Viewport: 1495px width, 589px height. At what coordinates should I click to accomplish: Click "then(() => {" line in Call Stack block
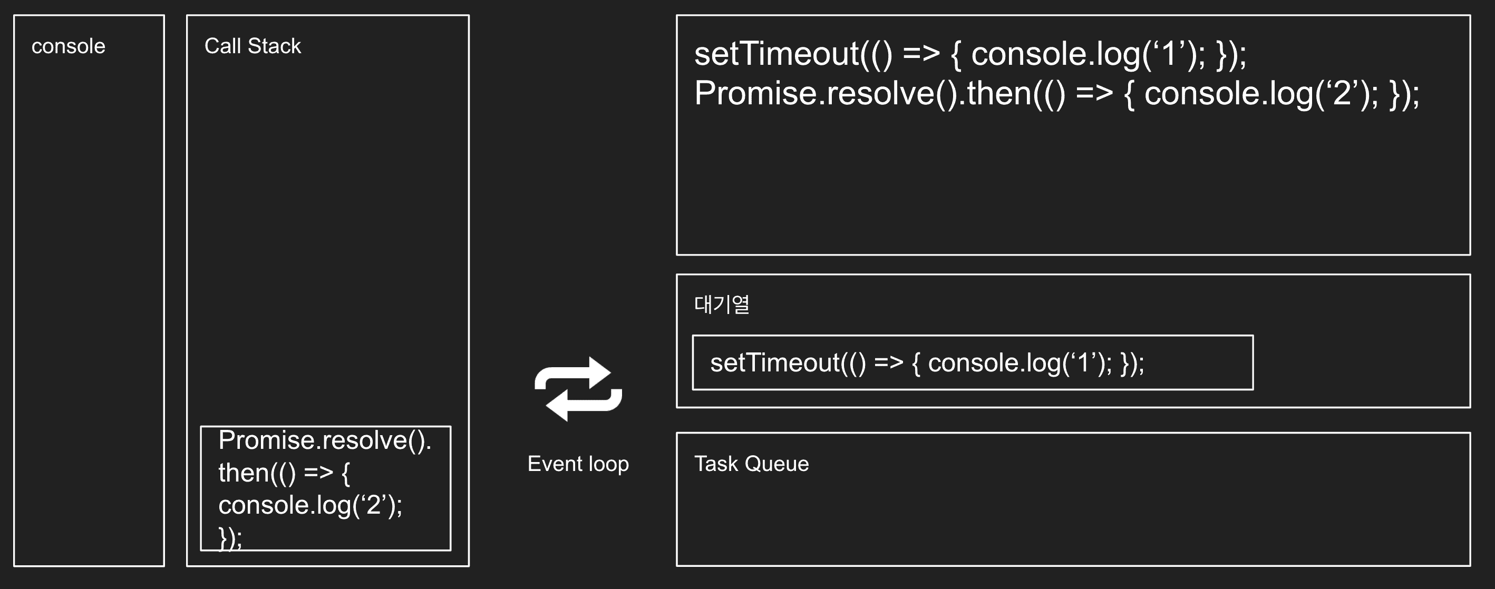pos(284,473)
